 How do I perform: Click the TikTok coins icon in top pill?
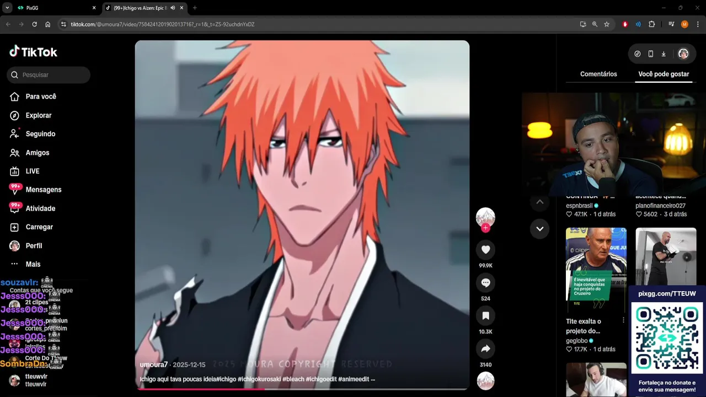click(x=638, y=54)
